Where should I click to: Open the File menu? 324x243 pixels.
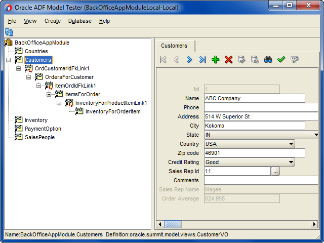(x=12, y=21)
